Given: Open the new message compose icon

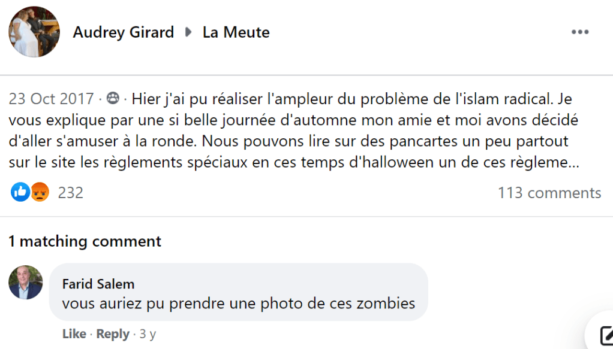Looking at the screenshot, I should [604, 336].
